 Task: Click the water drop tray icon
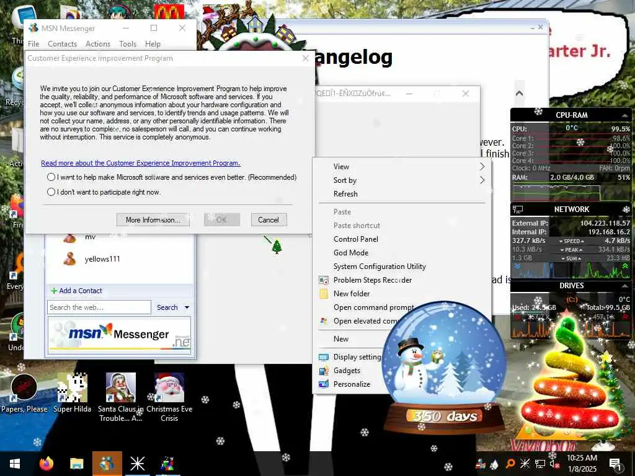(494, 465)
